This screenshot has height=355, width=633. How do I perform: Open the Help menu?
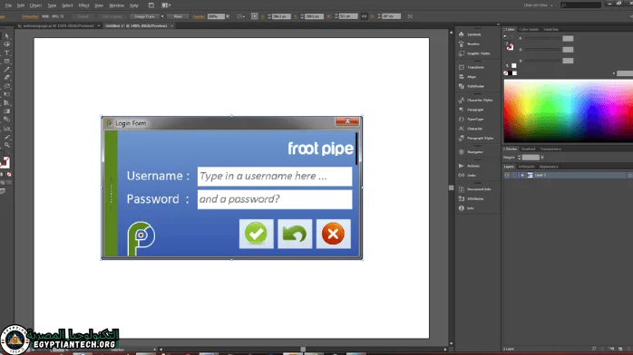click(134, 5)
